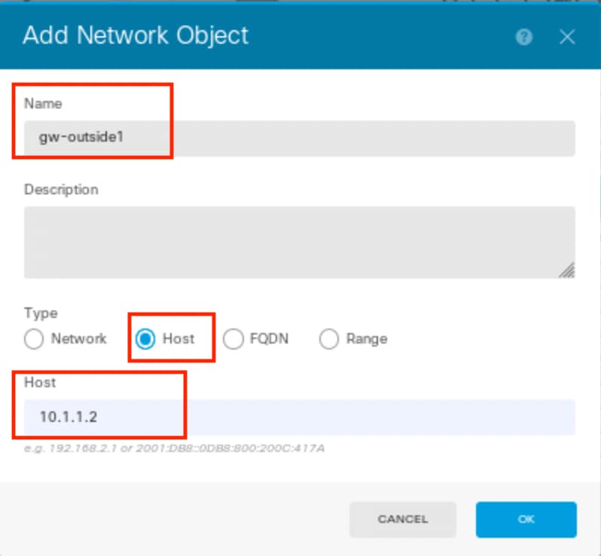Click the "Add Network Object" dialog title
The height and width of the screenshot is (556, 601).
click(136, 36)
